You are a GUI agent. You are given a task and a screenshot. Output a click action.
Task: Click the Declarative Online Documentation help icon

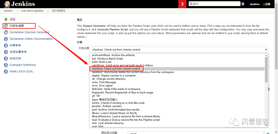(6, 39)
